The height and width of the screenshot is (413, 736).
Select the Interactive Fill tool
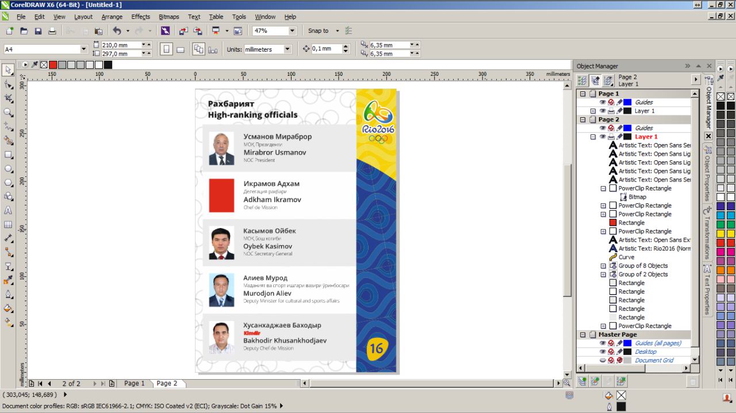point(8,322)
